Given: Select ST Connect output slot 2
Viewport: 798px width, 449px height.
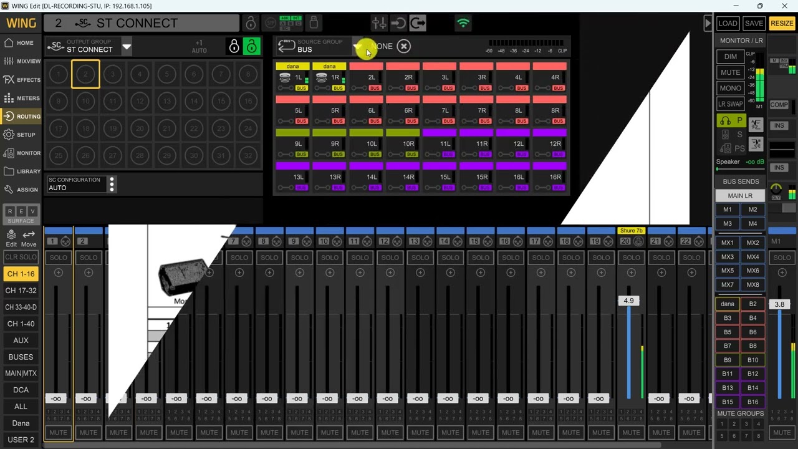Looking at the screenshot, I should coord(85,74).
